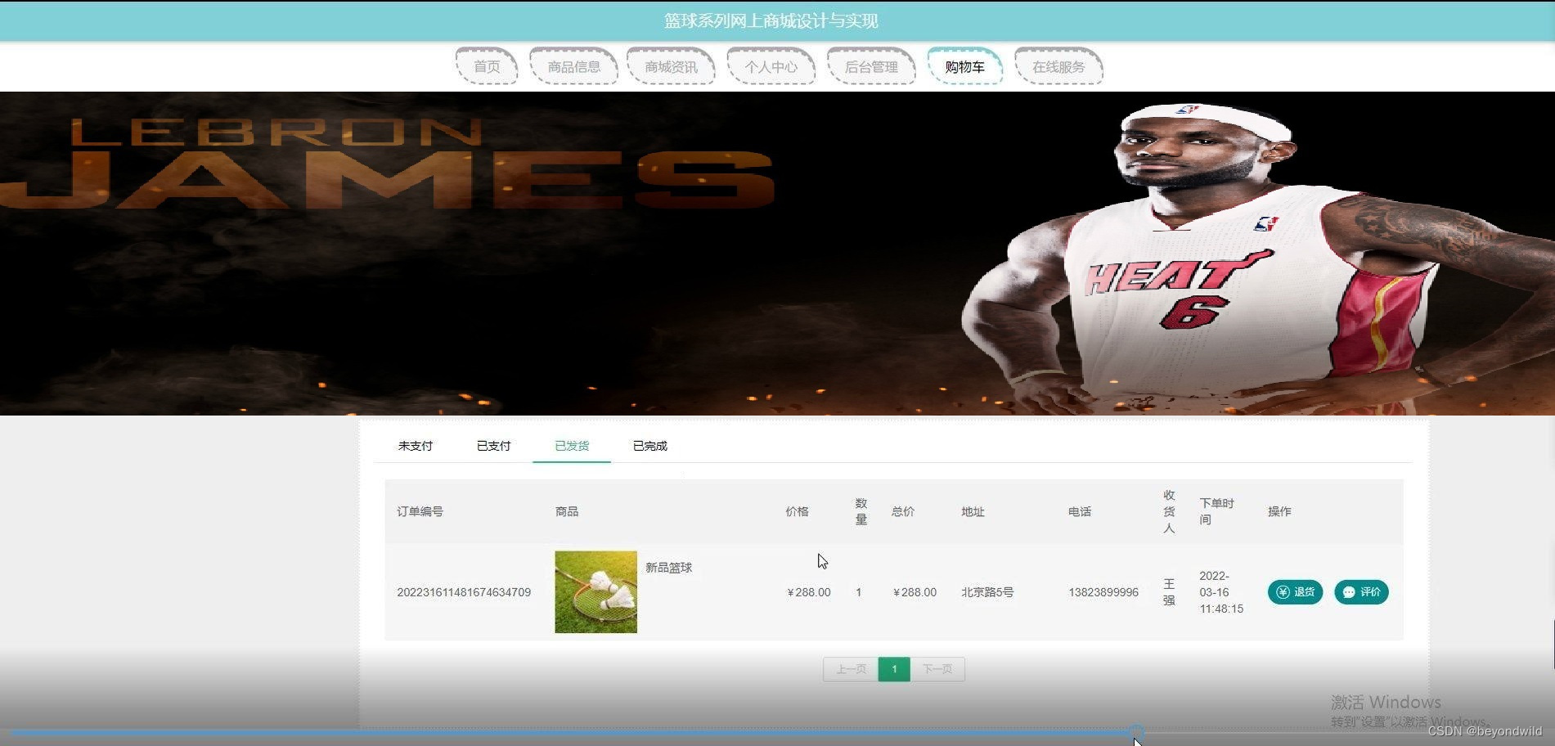The width and height of the screenshot is (1555, 746).
Task: Click the 评价 review button
Action: click(1361, 592)
